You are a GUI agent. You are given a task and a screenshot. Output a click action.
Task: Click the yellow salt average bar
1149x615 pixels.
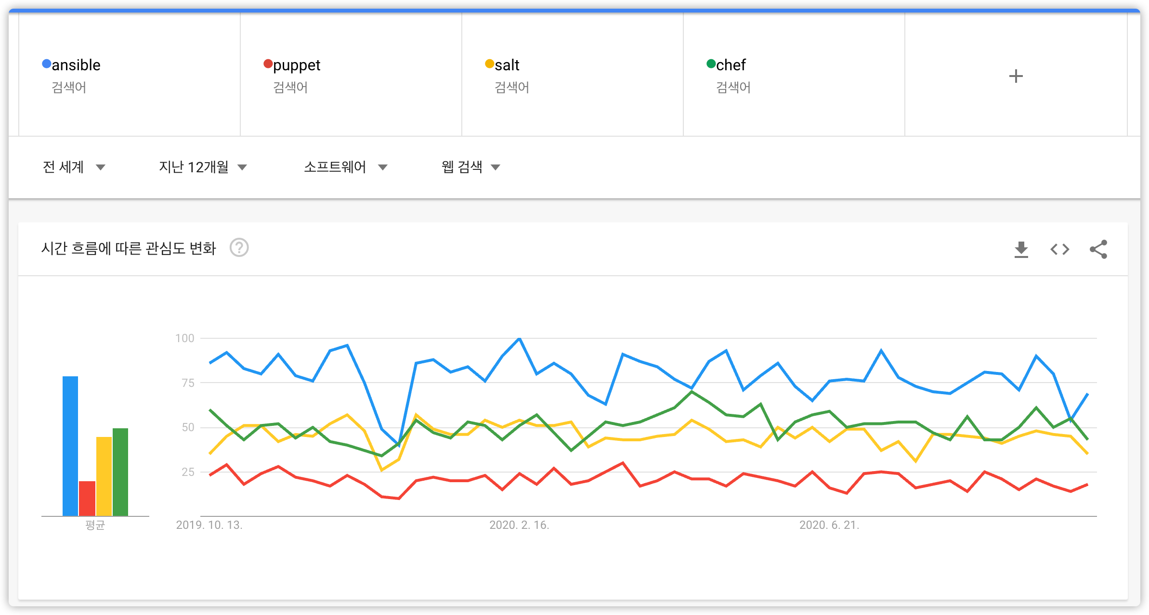point(104,476)
